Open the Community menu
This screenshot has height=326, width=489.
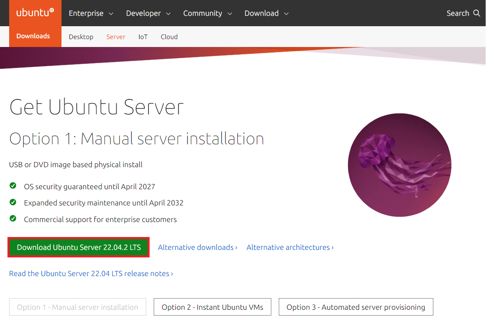pos(208,13)
